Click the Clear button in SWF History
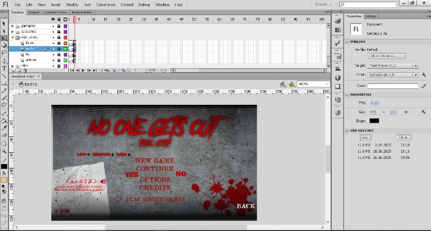Image resolution: width=431 pixels, height=231 pixels. (403, 137)
